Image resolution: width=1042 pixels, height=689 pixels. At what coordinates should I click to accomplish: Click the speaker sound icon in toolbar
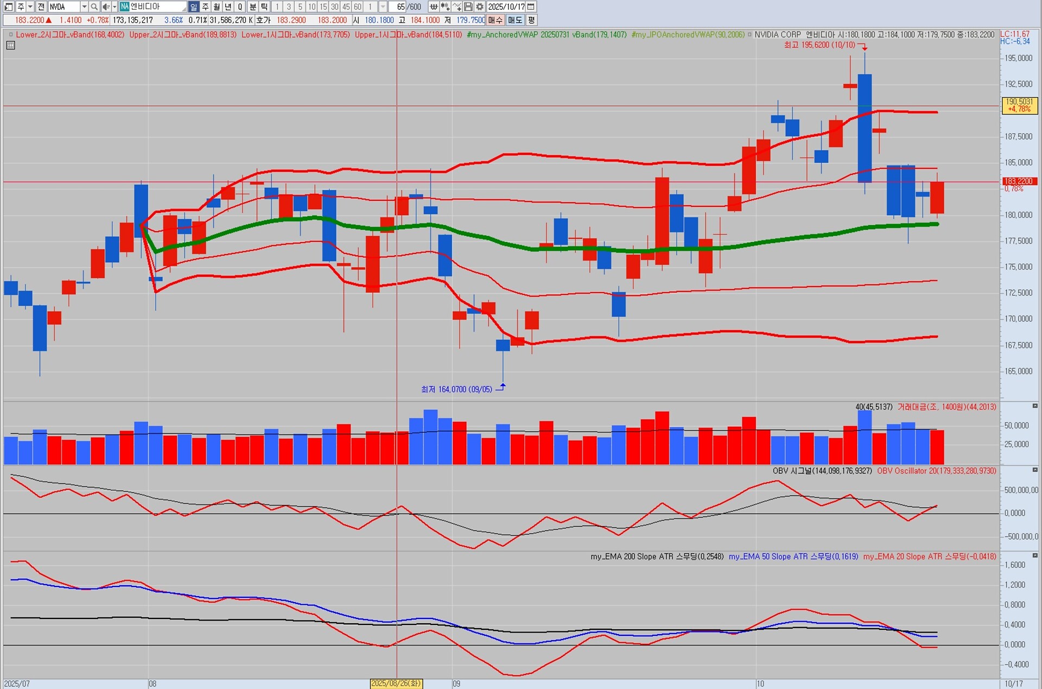coord(106,7)
